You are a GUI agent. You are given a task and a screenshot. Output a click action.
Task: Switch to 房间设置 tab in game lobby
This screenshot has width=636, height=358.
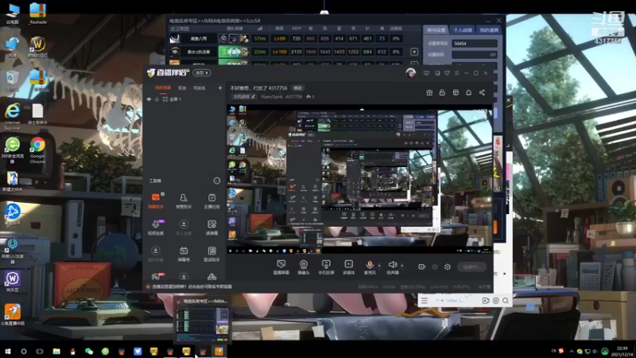click(436, 30)
